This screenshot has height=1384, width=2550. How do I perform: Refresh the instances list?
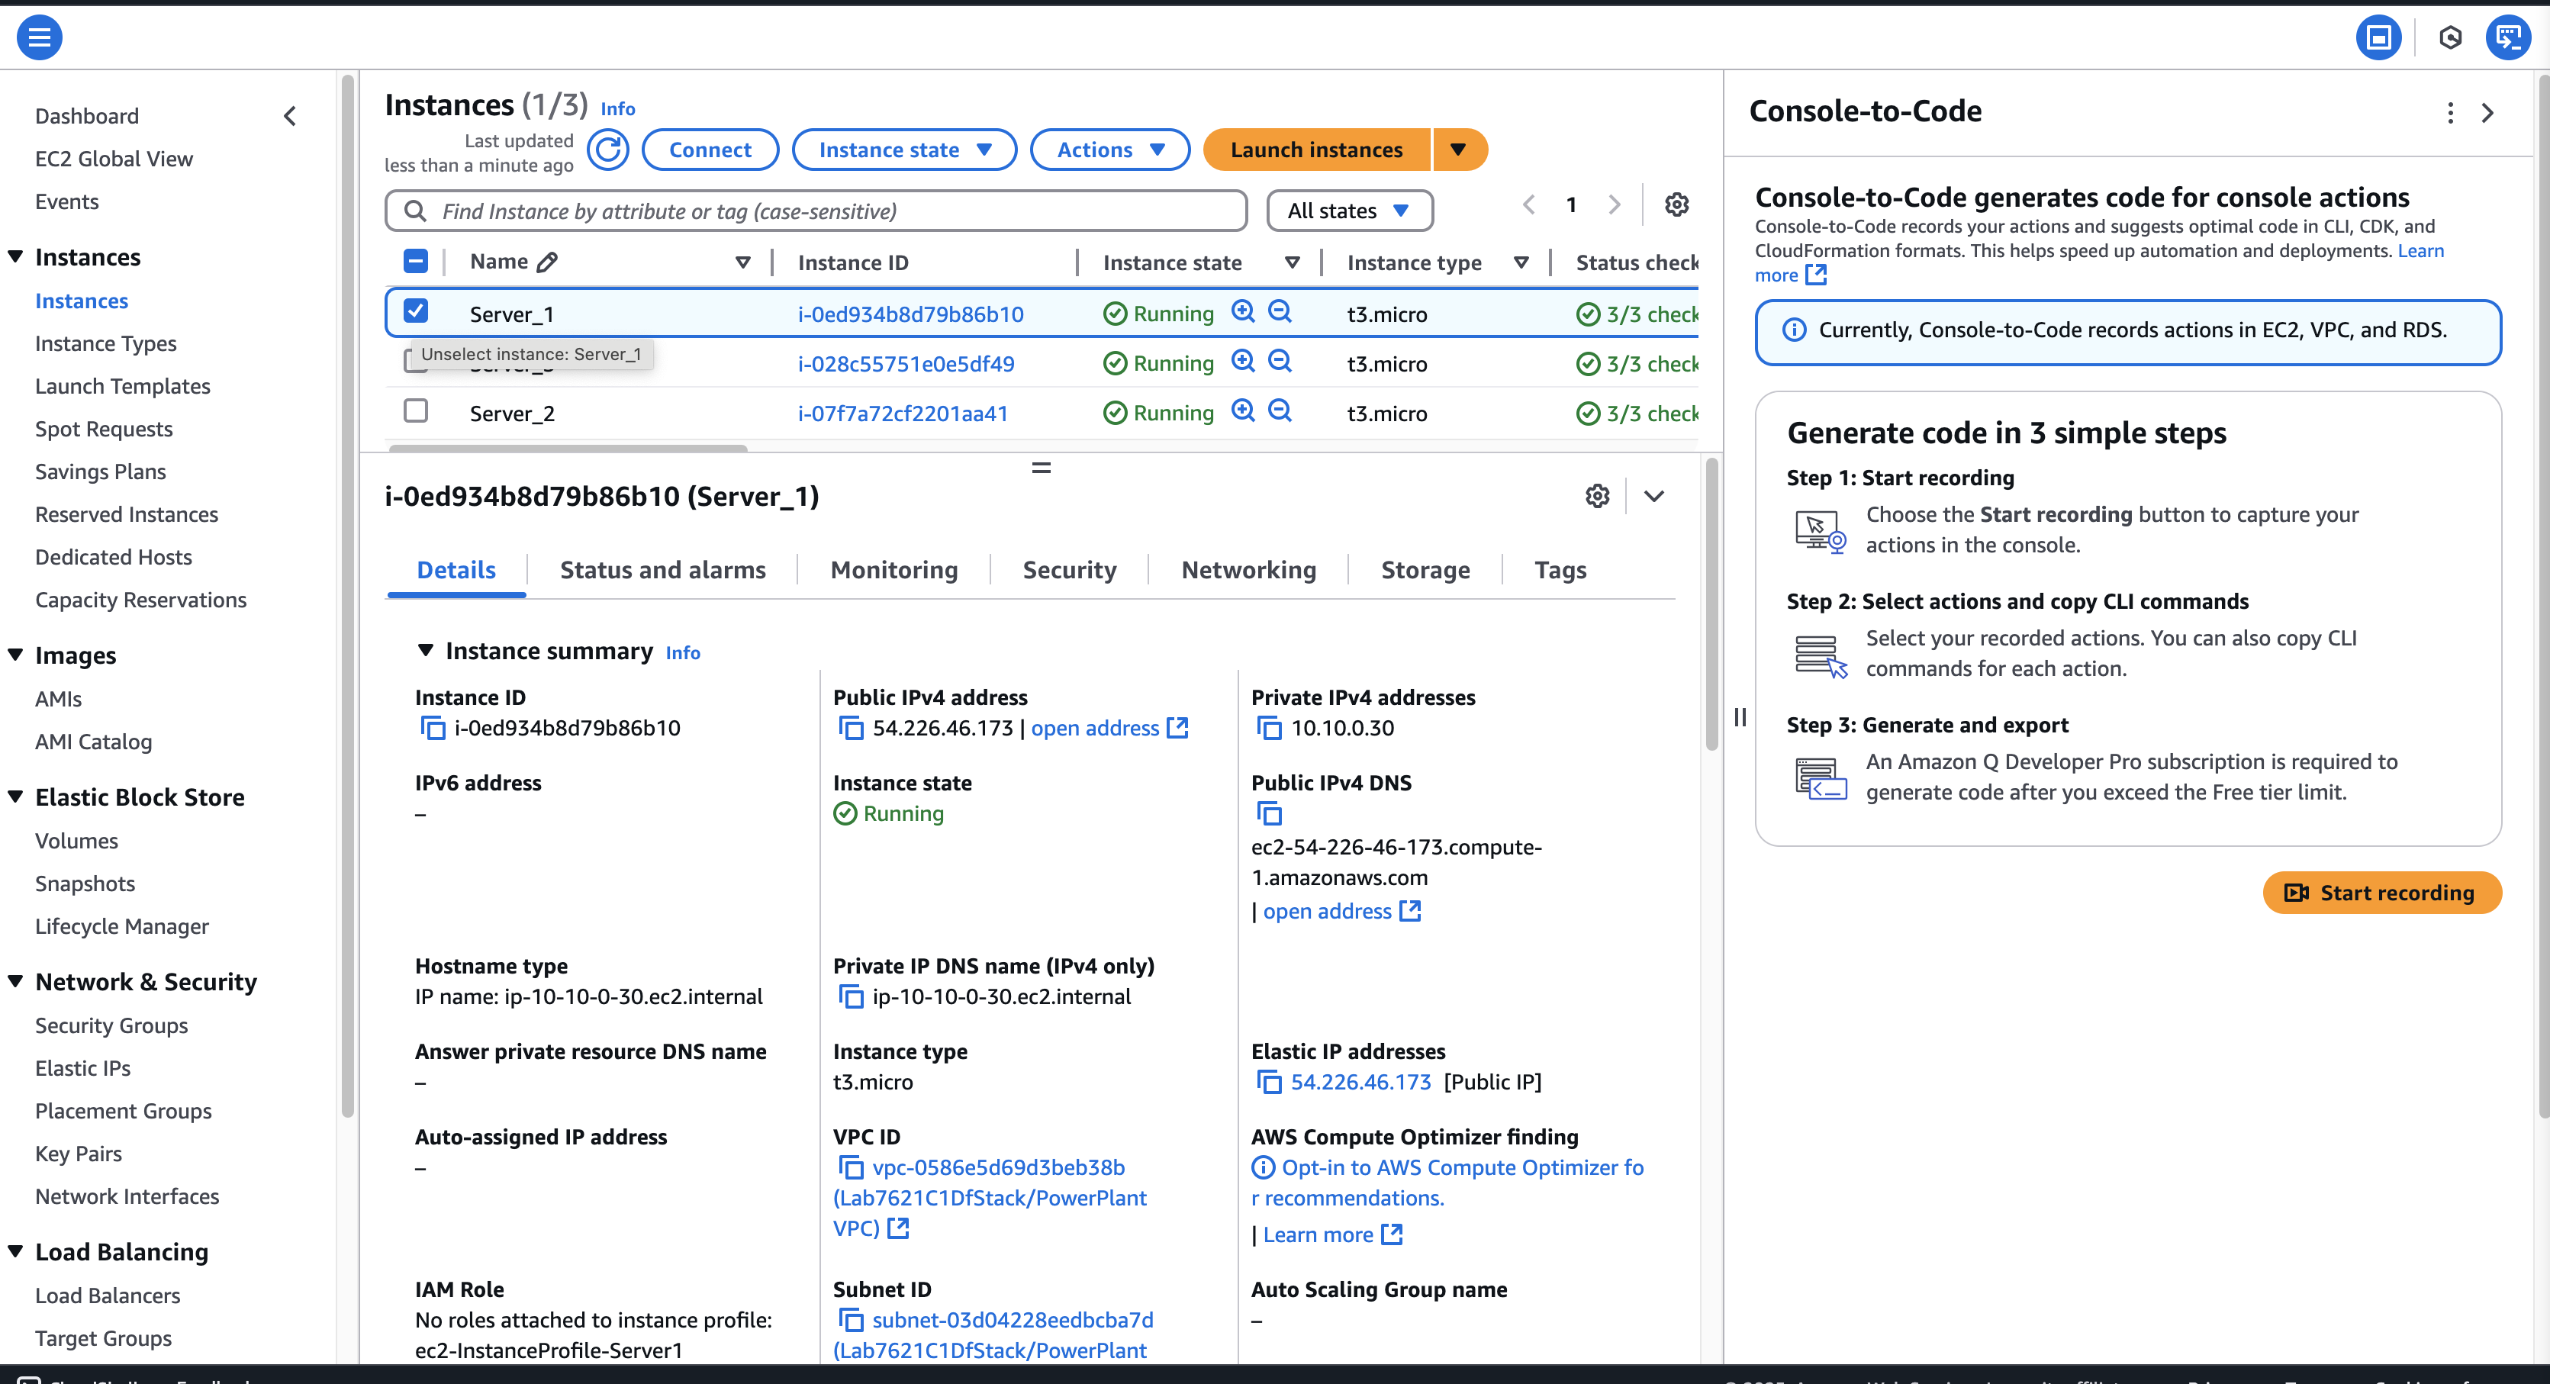(608, 150)
